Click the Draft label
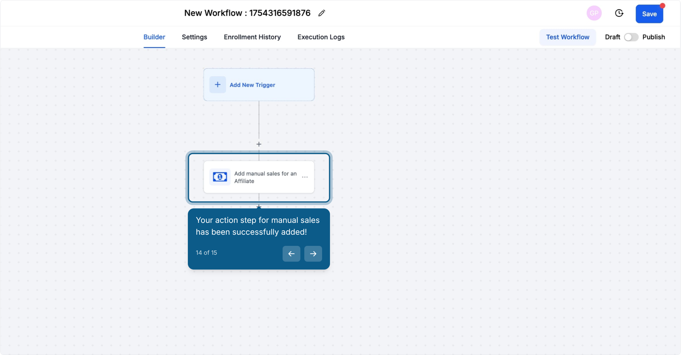This screenshot has width=681, height=355. pos(612,37)
